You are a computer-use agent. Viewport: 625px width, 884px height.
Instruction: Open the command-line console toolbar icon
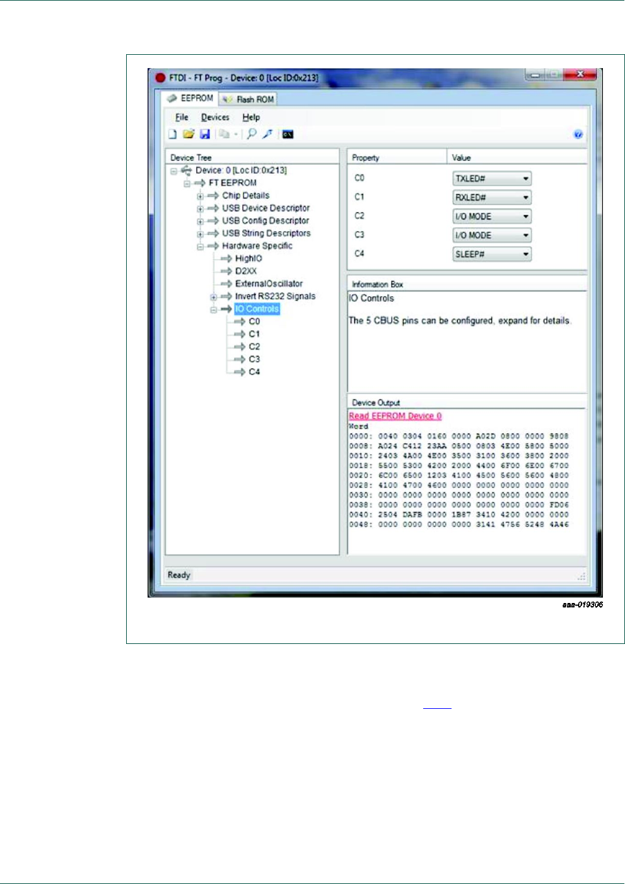(288, 134)
